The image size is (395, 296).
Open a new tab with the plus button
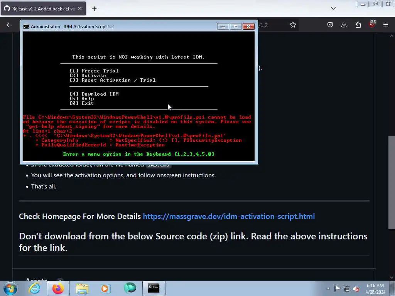[94, 9]
